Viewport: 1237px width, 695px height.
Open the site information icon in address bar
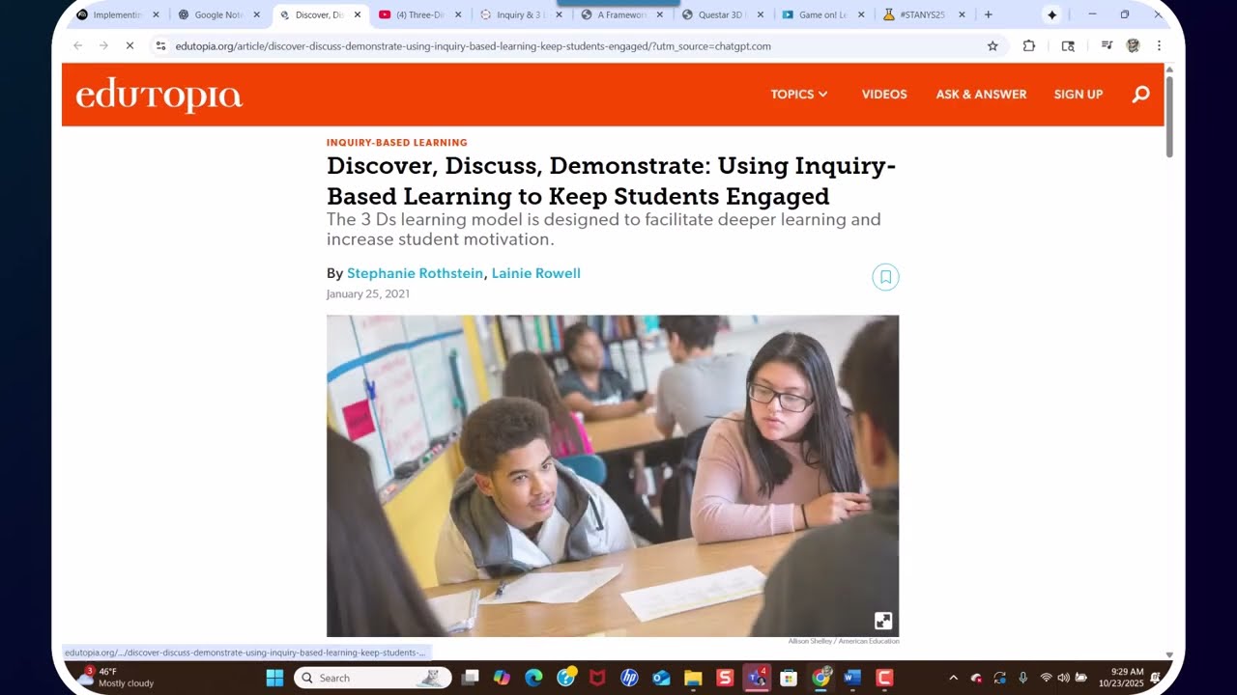tap(160, 45)
